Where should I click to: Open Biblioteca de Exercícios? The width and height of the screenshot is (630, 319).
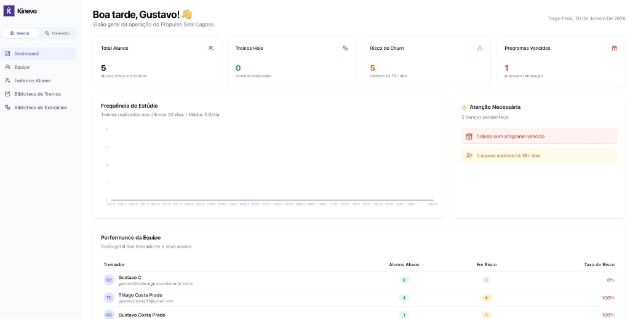39,108
